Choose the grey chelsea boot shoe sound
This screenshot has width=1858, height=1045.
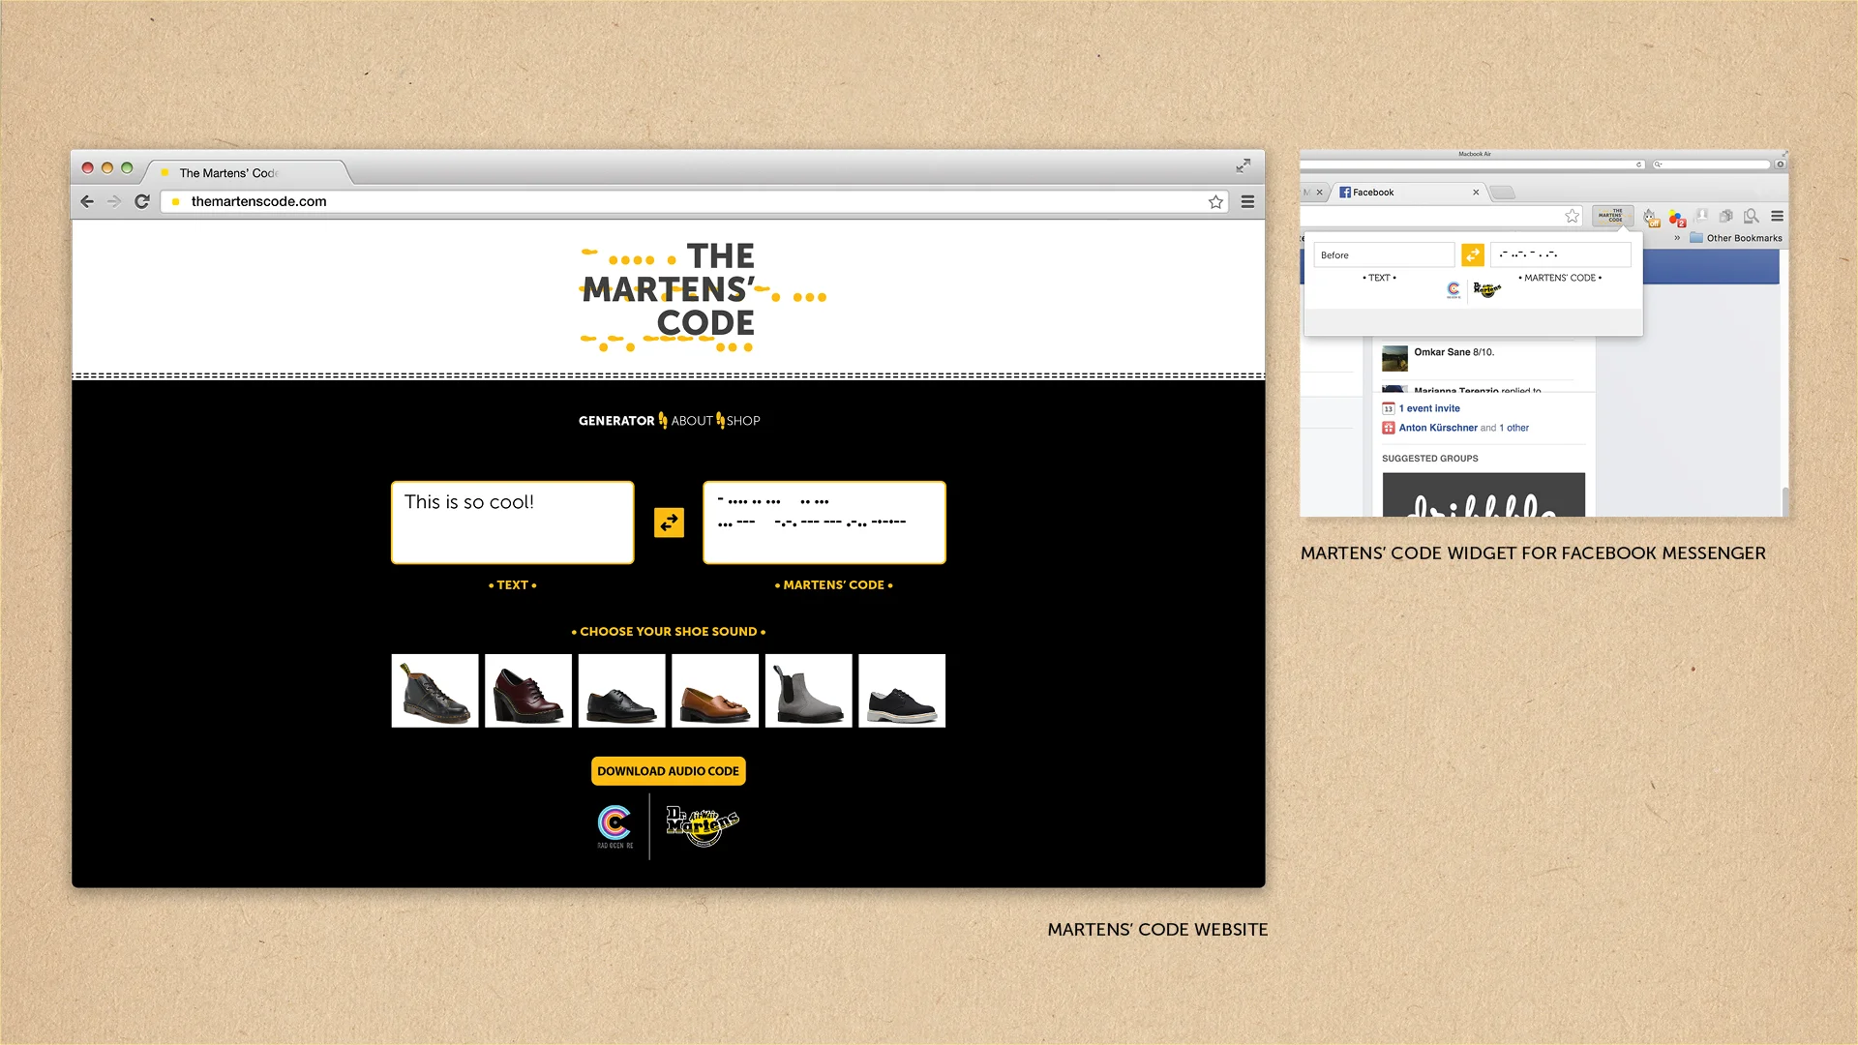click(x=809, y=691)
